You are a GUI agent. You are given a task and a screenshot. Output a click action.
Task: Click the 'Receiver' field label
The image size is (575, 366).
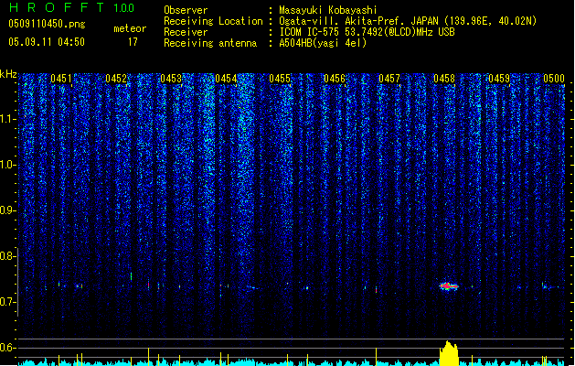click(x=186, y=32)
